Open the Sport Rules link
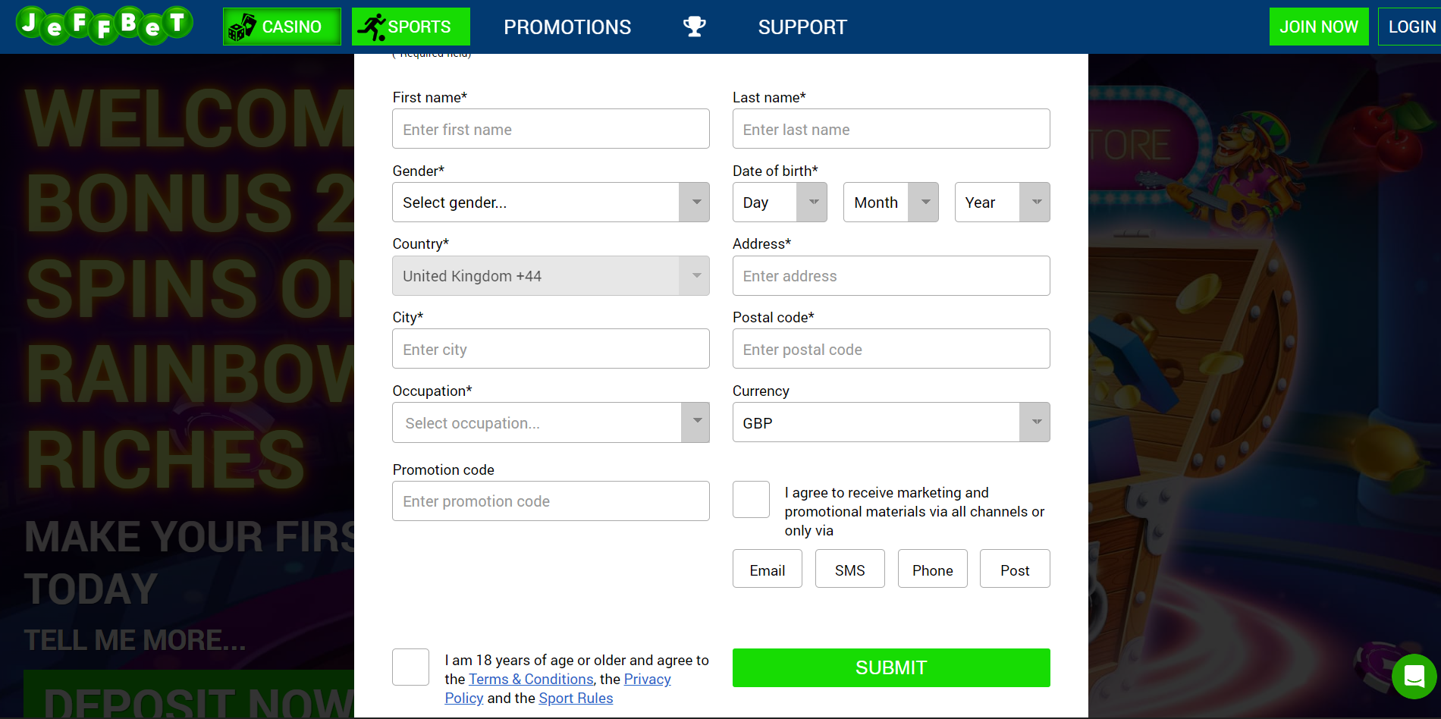 click(x=576, y=699)
